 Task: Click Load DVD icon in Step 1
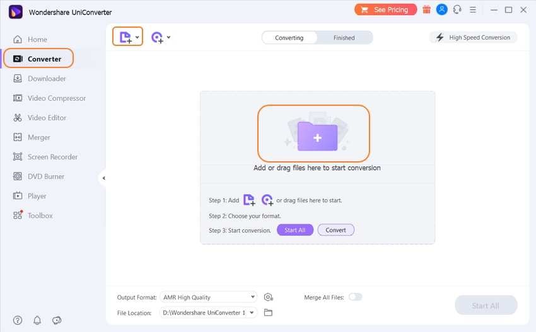pyautogui.click(x=267, y=200)
